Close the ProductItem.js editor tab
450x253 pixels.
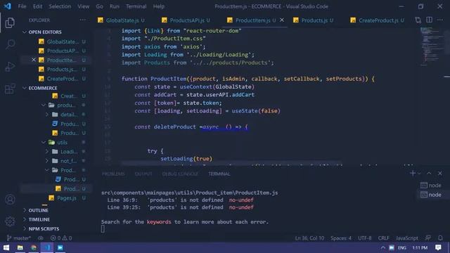coord(282,20)
